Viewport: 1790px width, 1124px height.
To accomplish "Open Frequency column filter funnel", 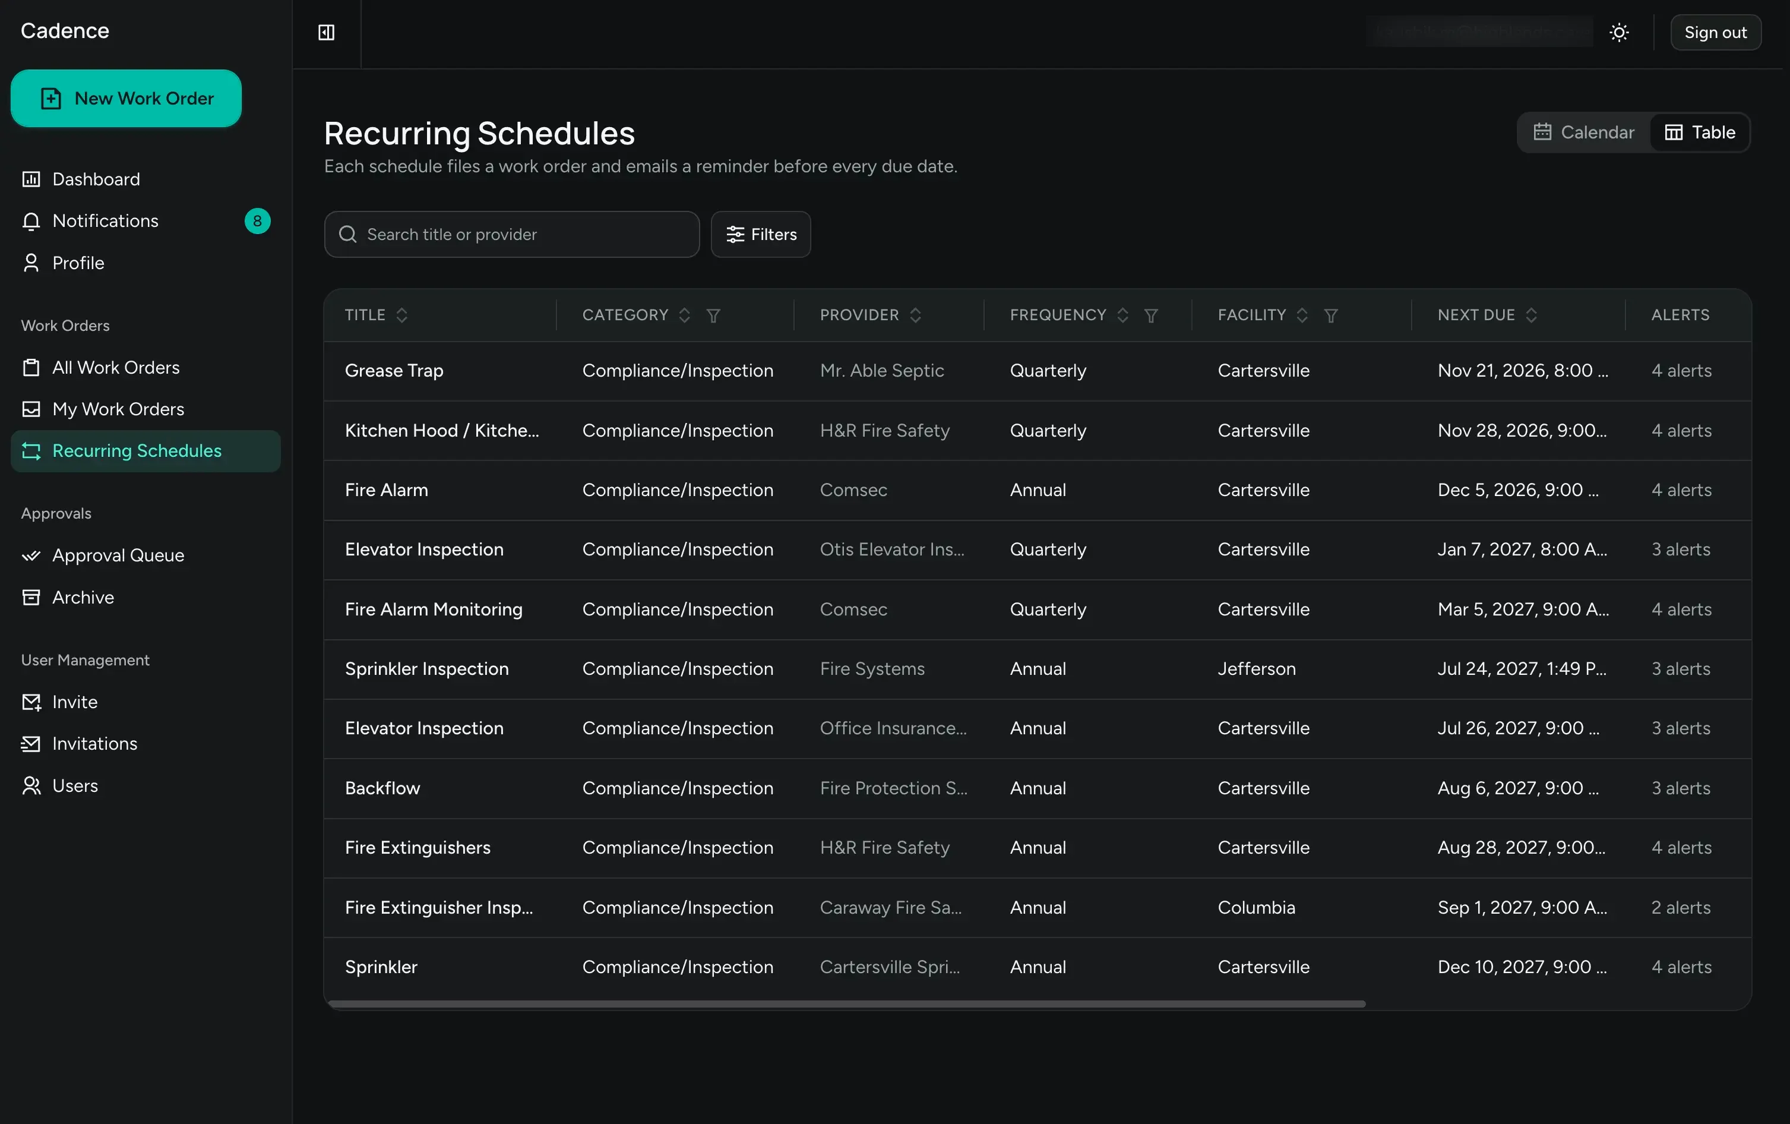I will click(x=1151, y=315).
